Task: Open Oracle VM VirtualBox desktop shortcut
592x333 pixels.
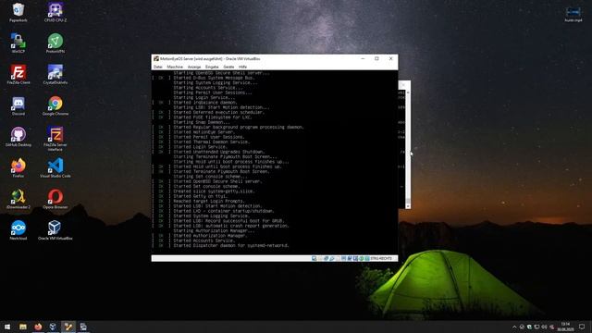Action: coord(55,230)
